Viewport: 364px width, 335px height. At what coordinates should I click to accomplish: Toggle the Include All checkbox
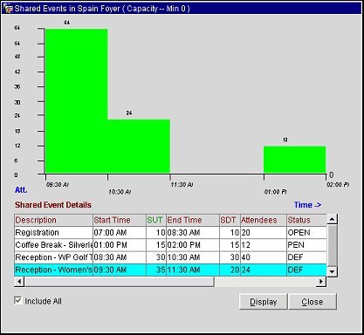[18, 300]
